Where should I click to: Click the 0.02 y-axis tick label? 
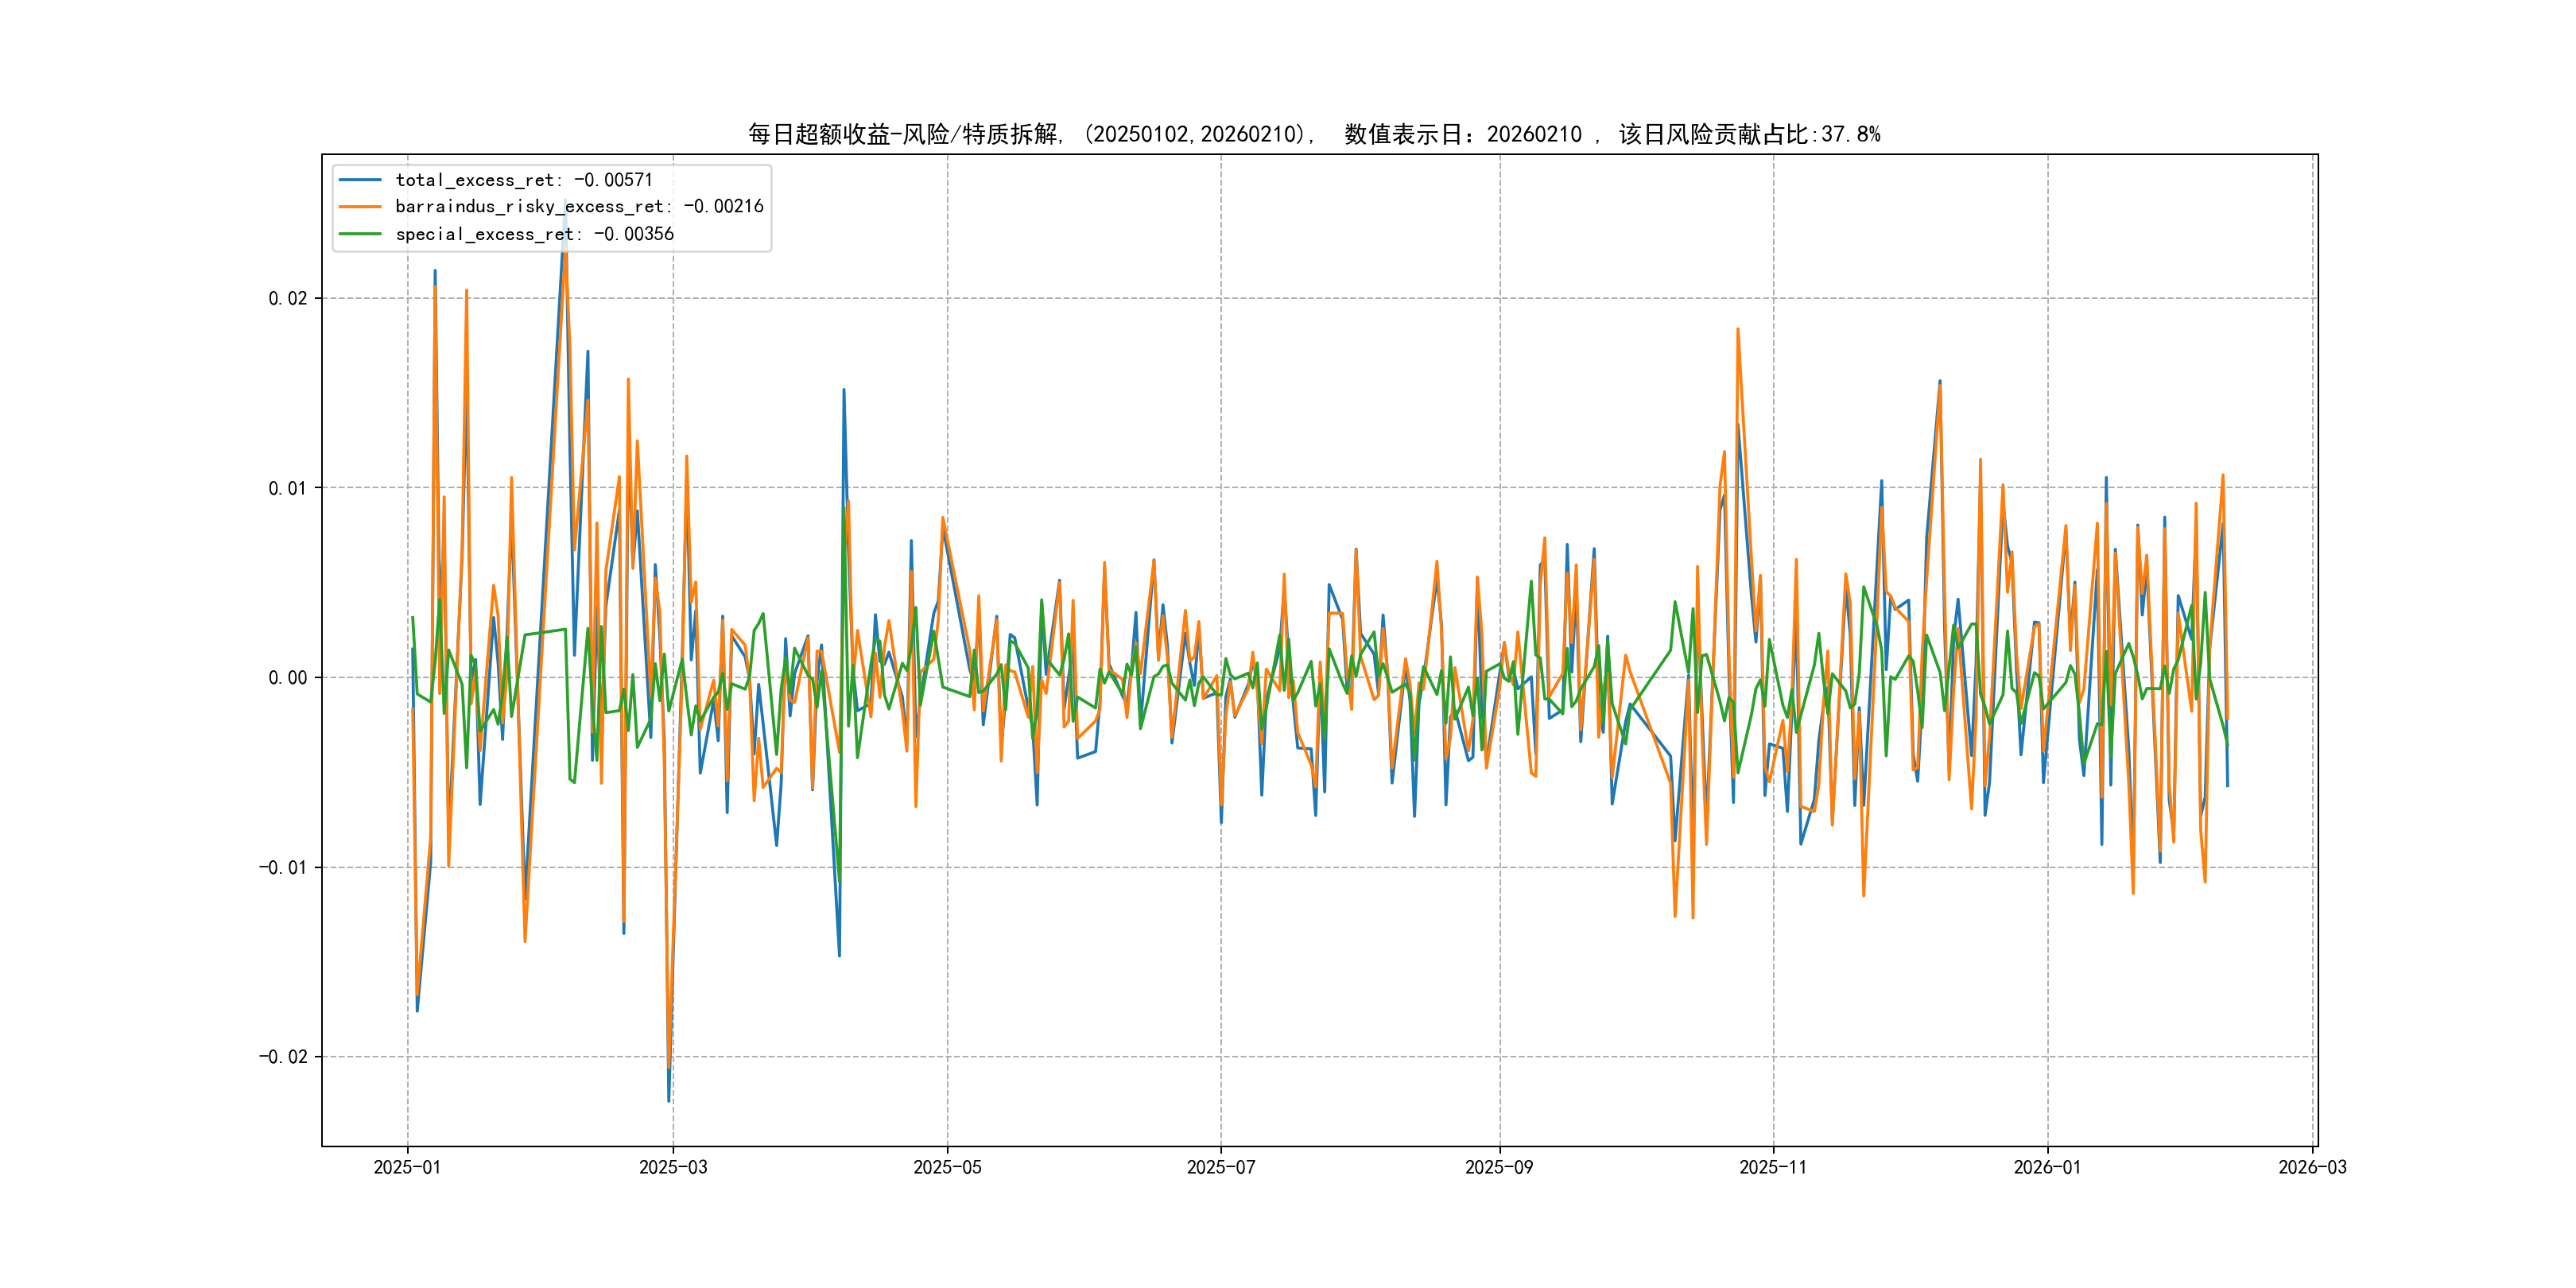tap(287, 298)
